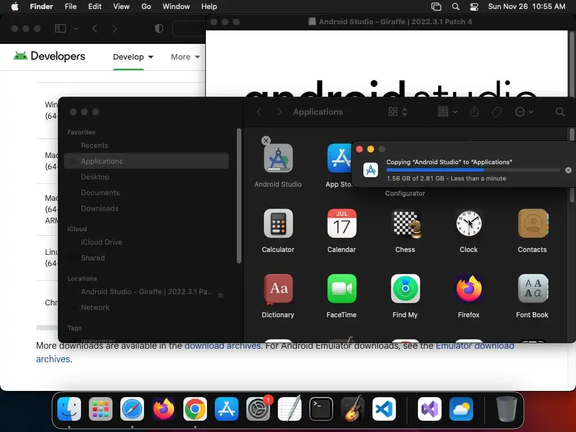Open the Group By dropdown in Finder
The image size is (576, 432).
447,112
